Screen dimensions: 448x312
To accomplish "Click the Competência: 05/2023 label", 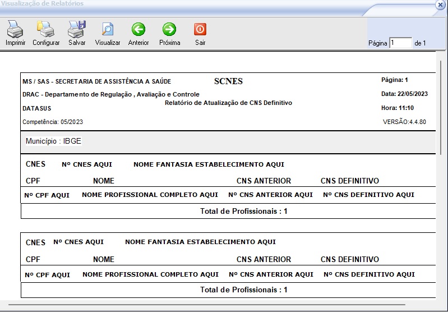I will (x=53, y=122).
